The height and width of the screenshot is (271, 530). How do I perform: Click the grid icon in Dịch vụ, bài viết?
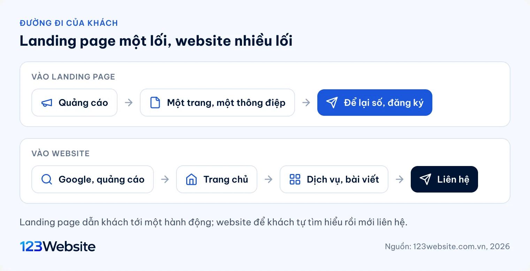pos(295,179)
